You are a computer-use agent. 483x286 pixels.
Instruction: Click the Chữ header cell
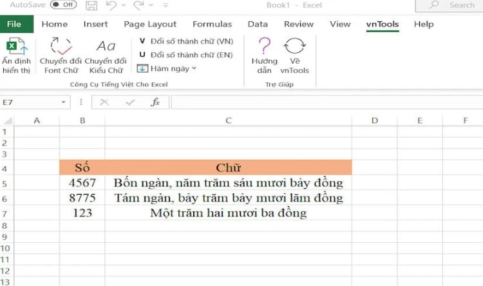pyautogui.click(x=228, y=167)
